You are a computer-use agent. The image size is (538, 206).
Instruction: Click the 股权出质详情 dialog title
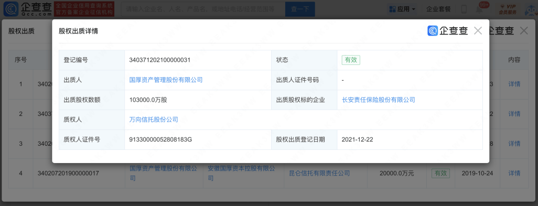pos(79,31)
